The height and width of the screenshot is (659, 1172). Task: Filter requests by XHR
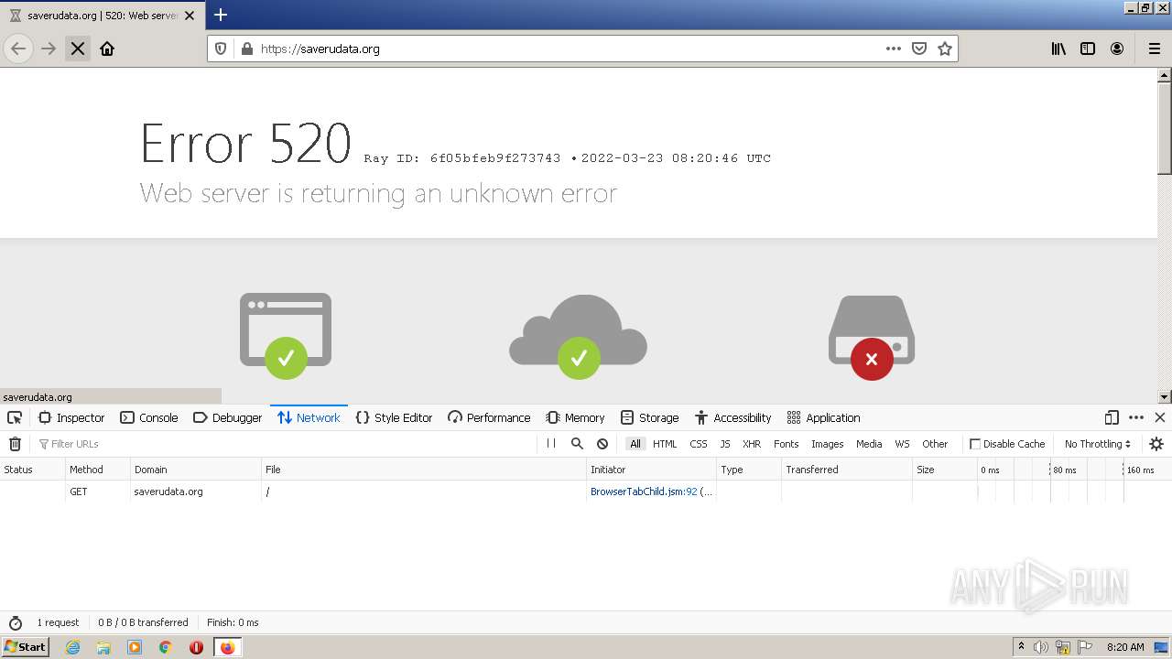click(x=752, y=444)
